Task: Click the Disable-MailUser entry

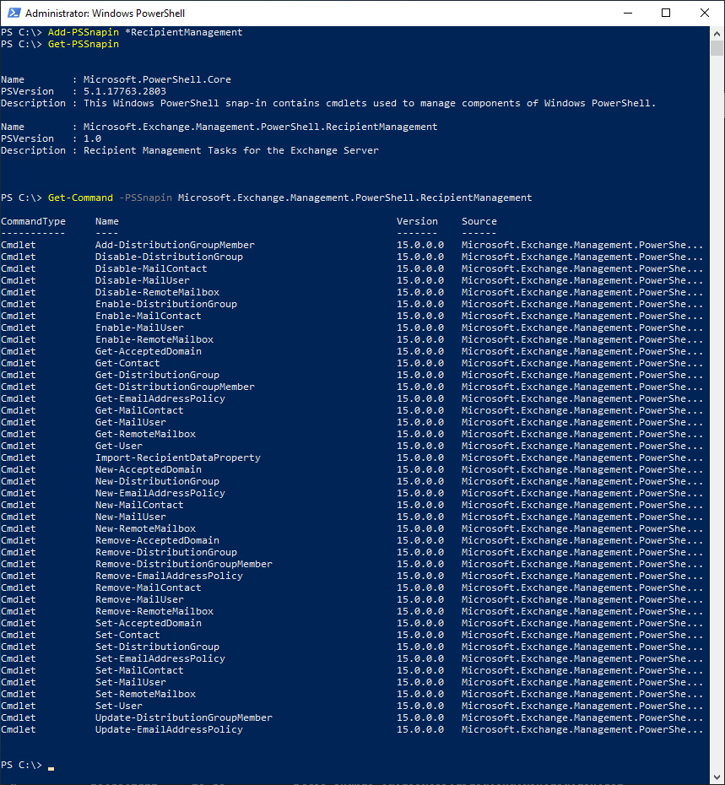Action: [x=142, y=280]
